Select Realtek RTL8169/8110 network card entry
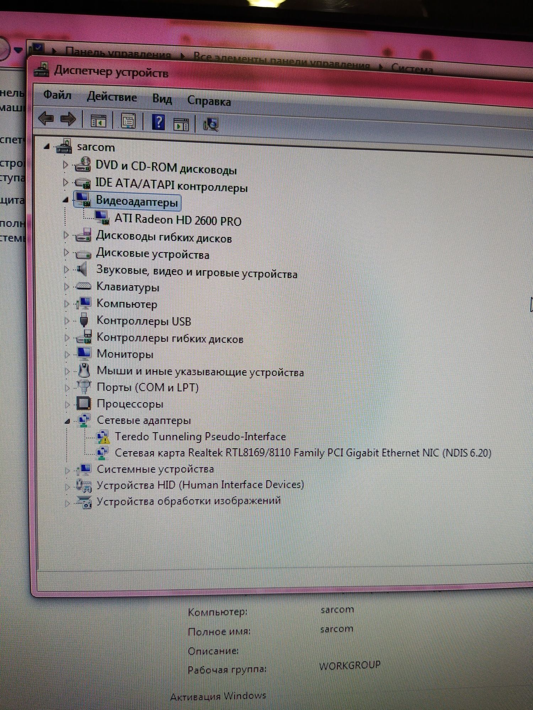The height and width of the screenshot is (710, 533). click(303, 453)
